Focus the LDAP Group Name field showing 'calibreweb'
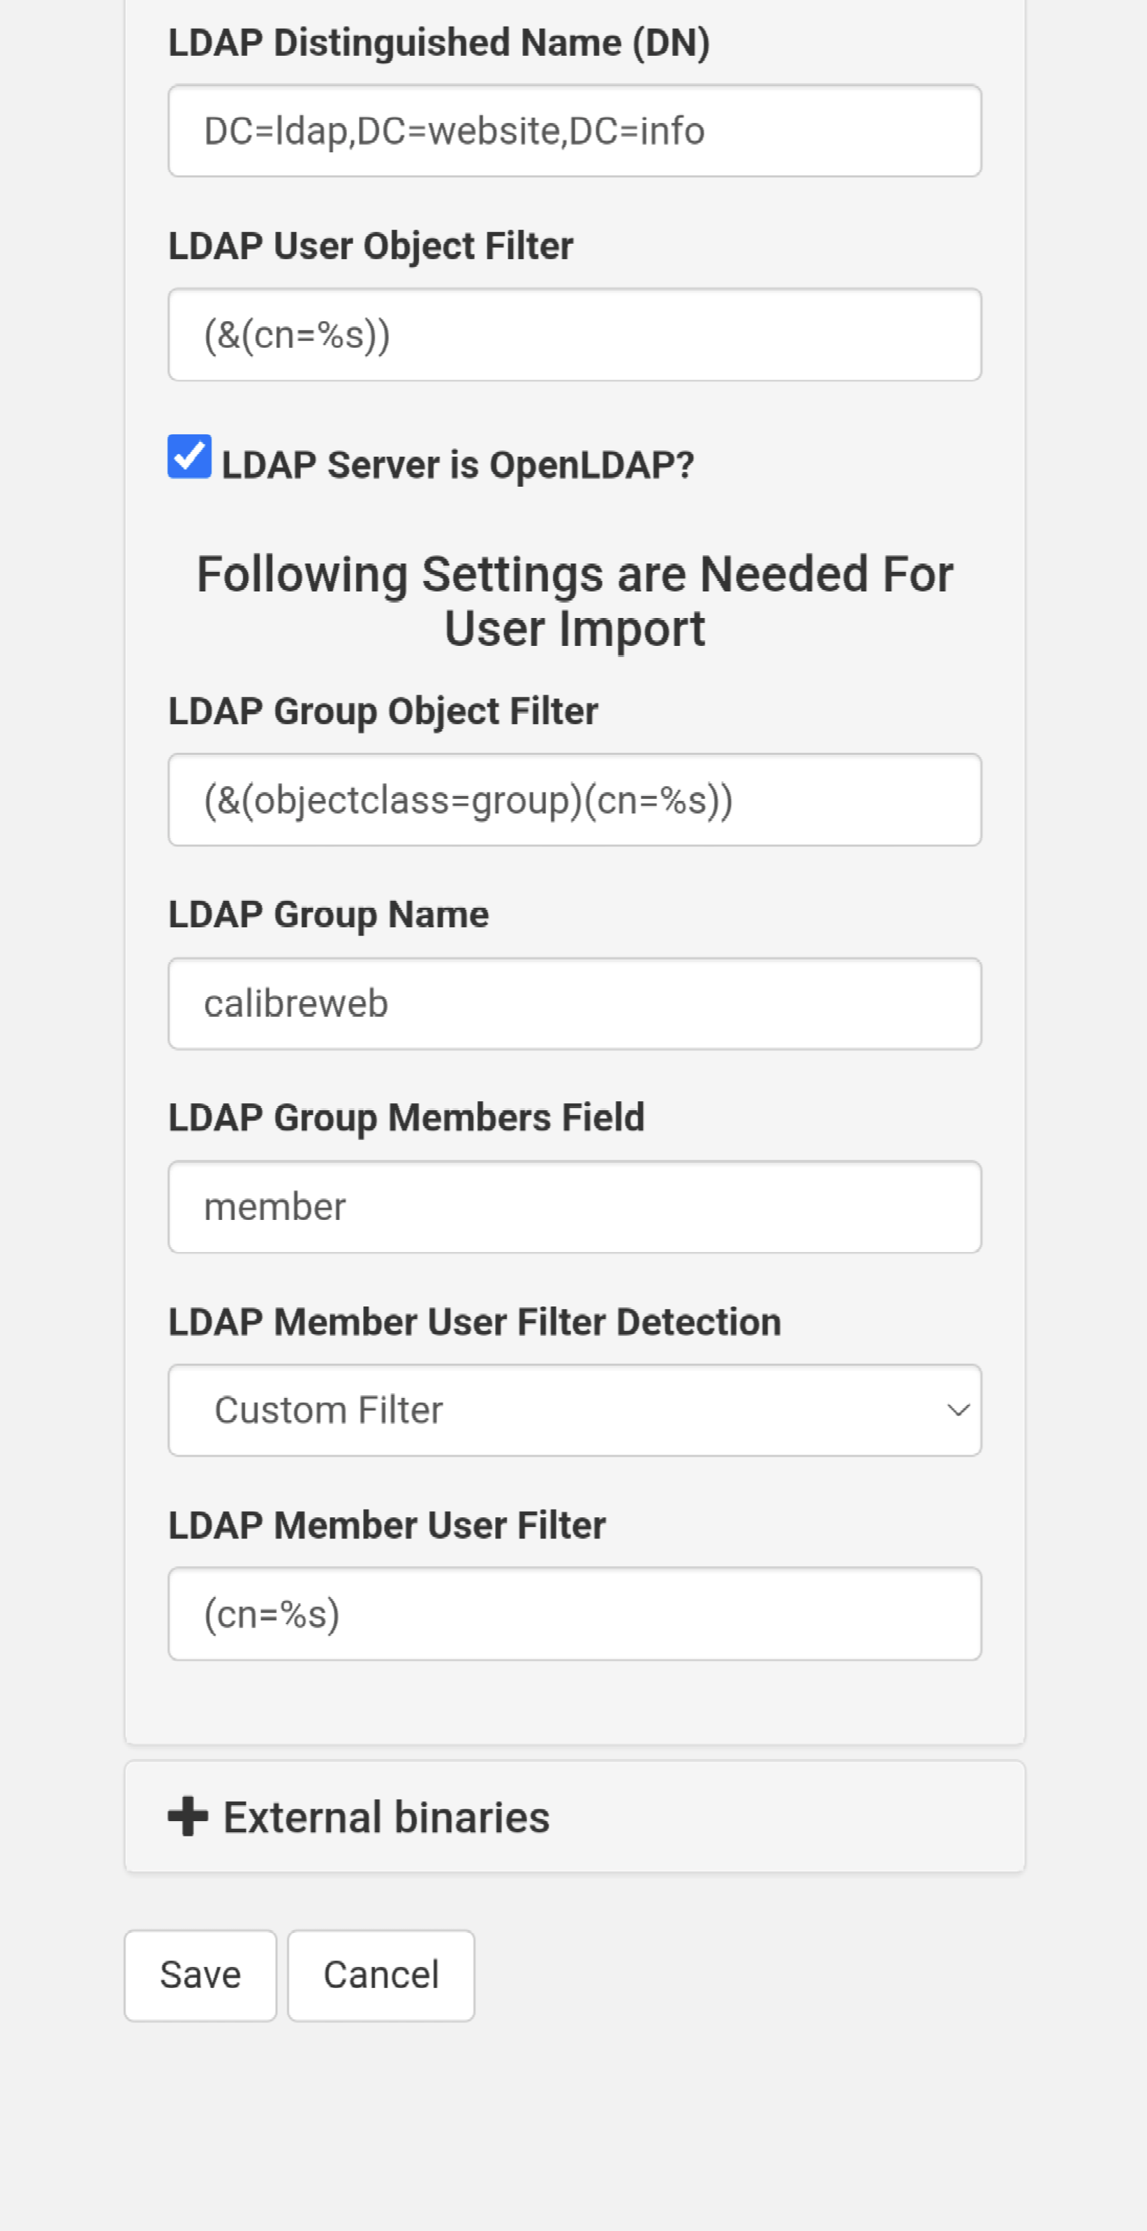This screenshot has width=1147, height=2231. [x=574, y=1003]
